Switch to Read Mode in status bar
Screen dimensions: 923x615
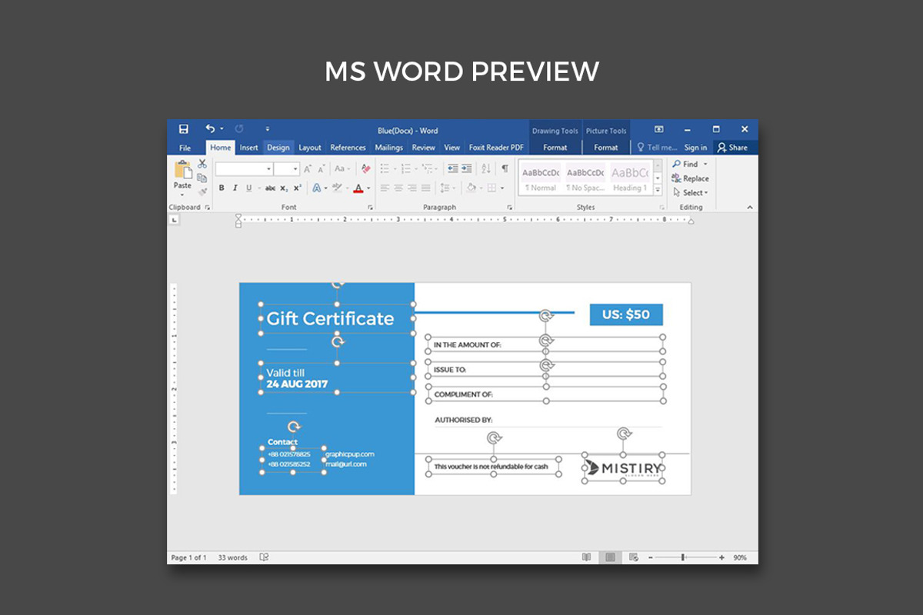click(x=586, y=557)
